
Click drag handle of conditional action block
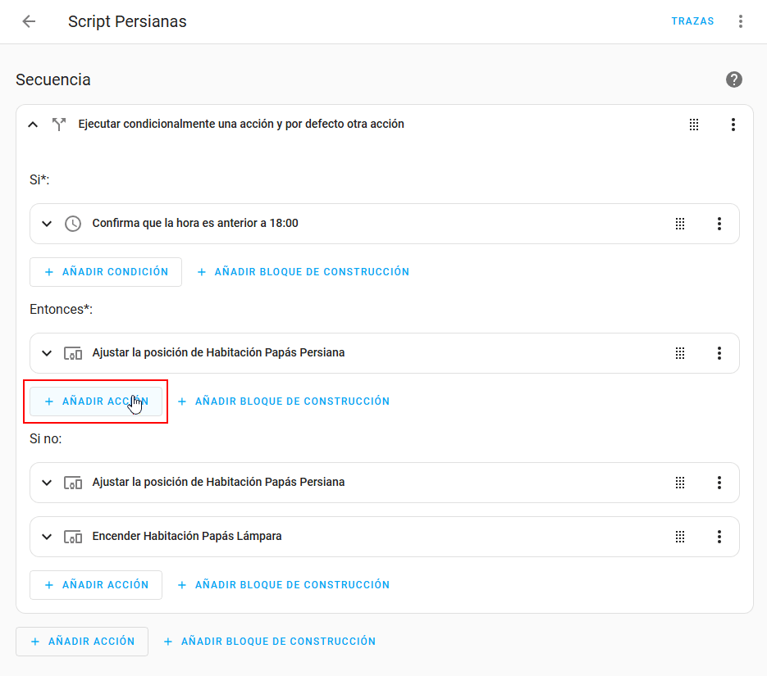pyautogui.click(x=694, y=125)
